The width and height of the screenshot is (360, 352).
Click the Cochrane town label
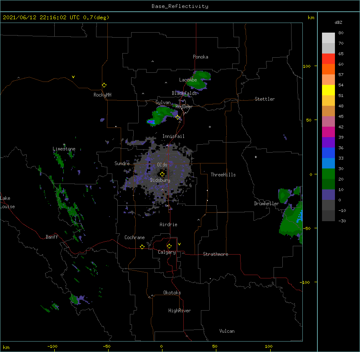pyautogui.click(x=134, y=237)
